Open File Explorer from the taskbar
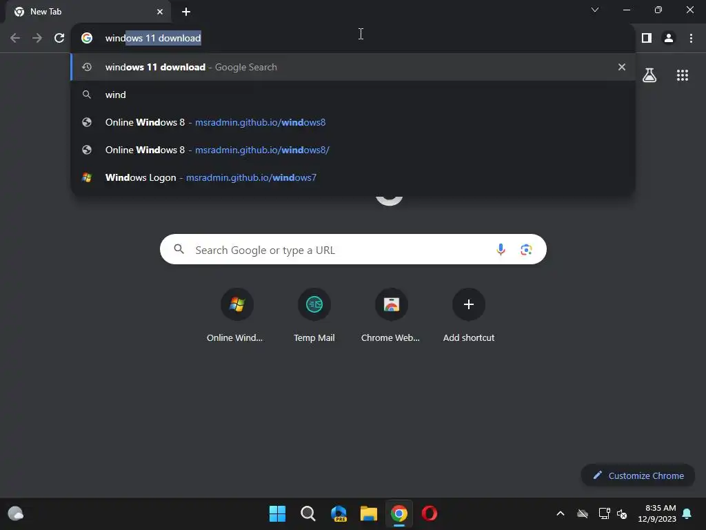The width and height of the screenshot is (706, 530). [369, 513]
